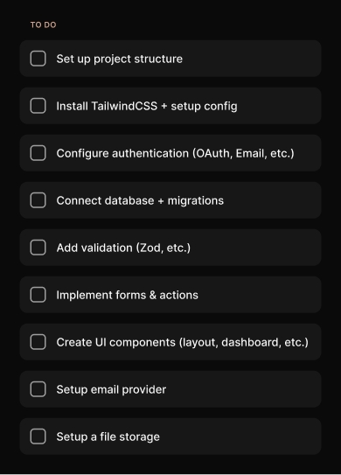
Task: Click the 'Install TailwindCSS + setup config' label
Action: coord(147,107)
